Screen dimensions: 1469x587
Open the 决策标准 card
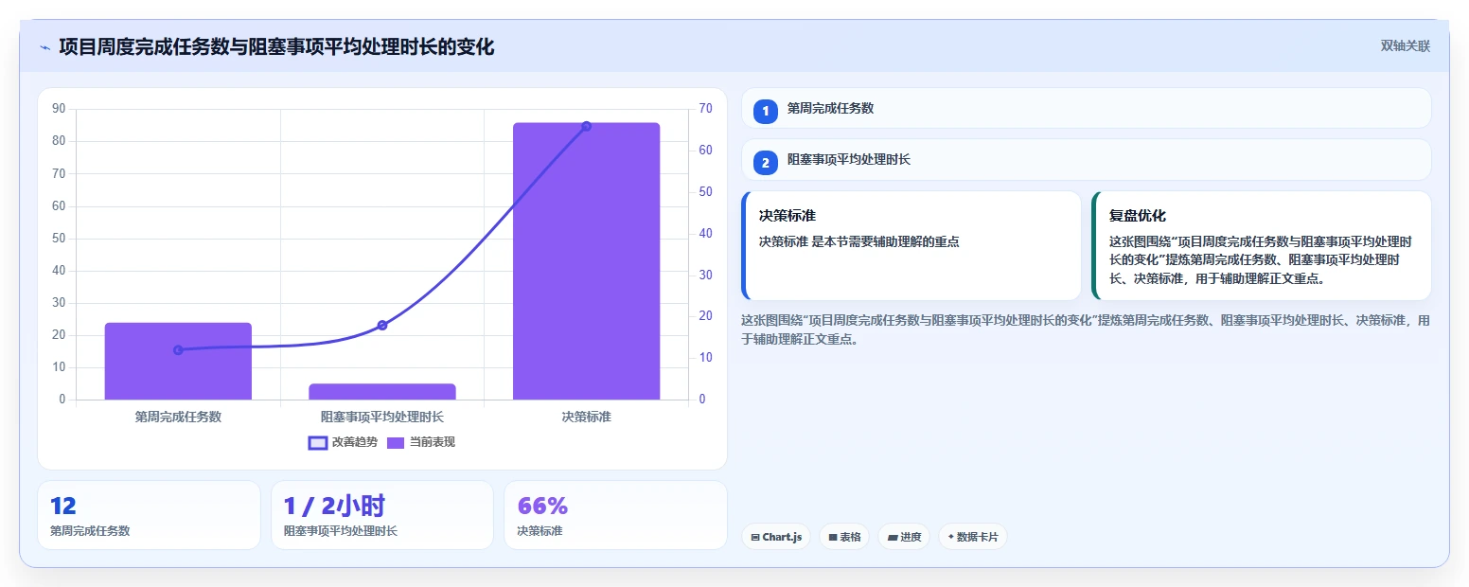[911, 246]
